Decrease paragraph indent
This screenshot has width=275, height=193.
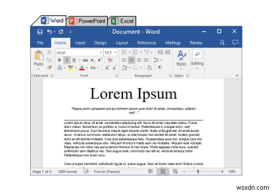click(x=160, y=52)
